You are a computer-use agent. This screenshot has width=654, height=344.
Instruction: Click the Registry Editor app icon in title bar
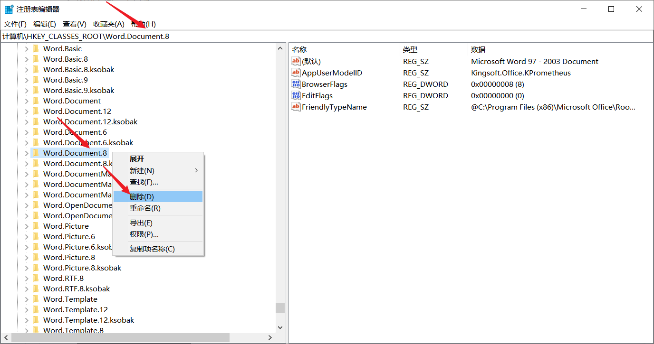click(x=9, y=9)
